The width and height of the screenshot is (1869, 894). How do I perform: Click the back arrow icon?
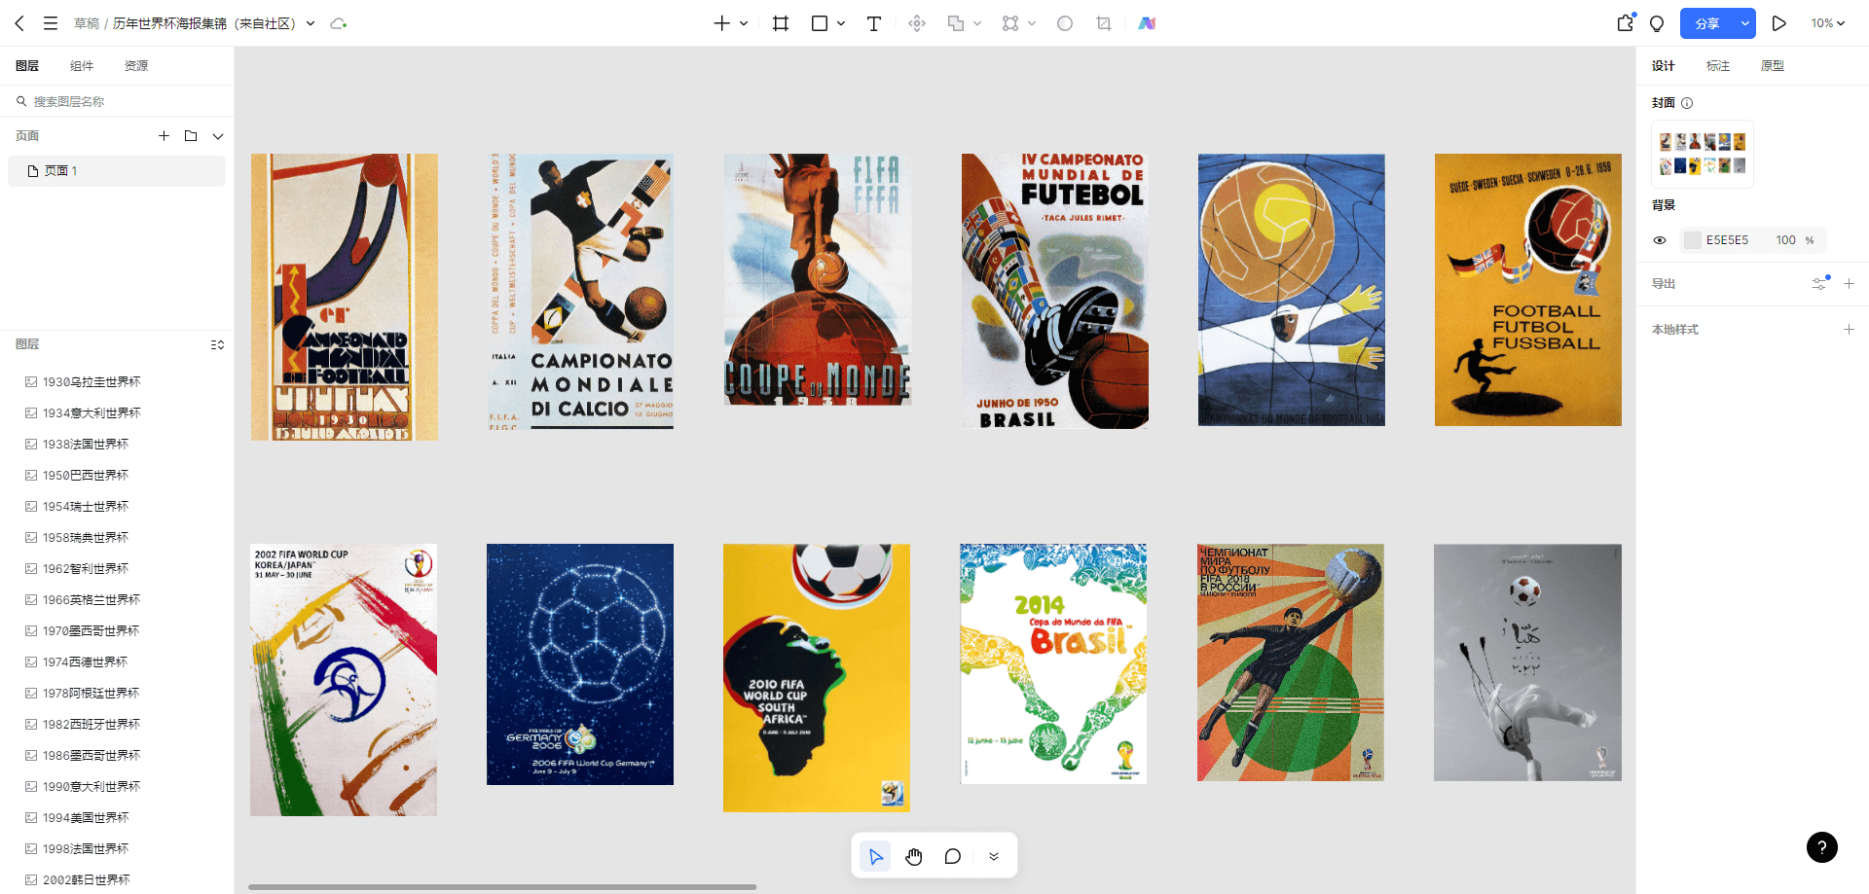19,23
